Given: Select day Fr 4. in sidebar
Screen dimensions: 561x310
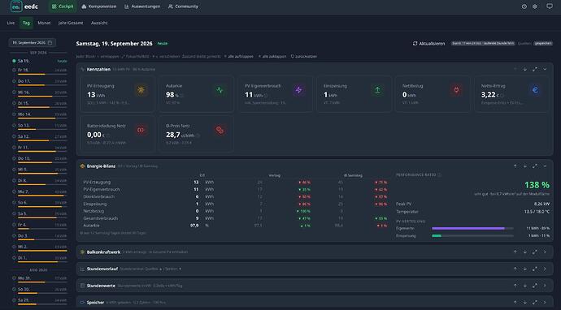Looking at the screenshot, I should 40,226.
